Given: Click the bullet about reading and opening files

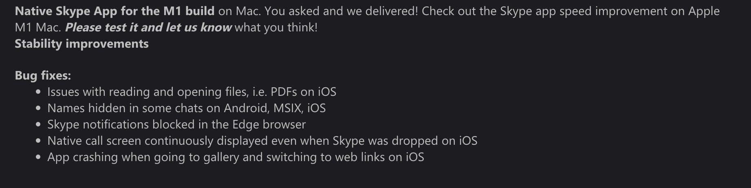Looking at the screenshot, I should [192, 92].
